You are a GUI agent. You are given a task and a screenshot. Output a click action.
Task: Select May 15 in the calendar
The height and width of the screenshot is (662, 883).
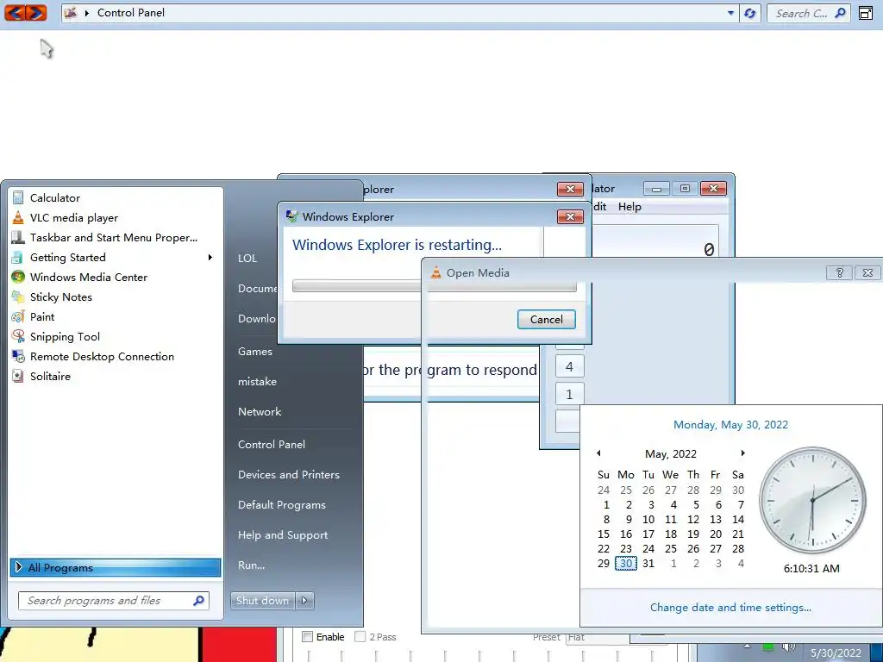(x=603, y=534)
